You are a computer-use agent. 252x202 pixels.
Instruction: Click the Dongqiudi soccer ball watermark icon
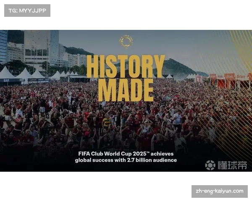click(210, 165)
